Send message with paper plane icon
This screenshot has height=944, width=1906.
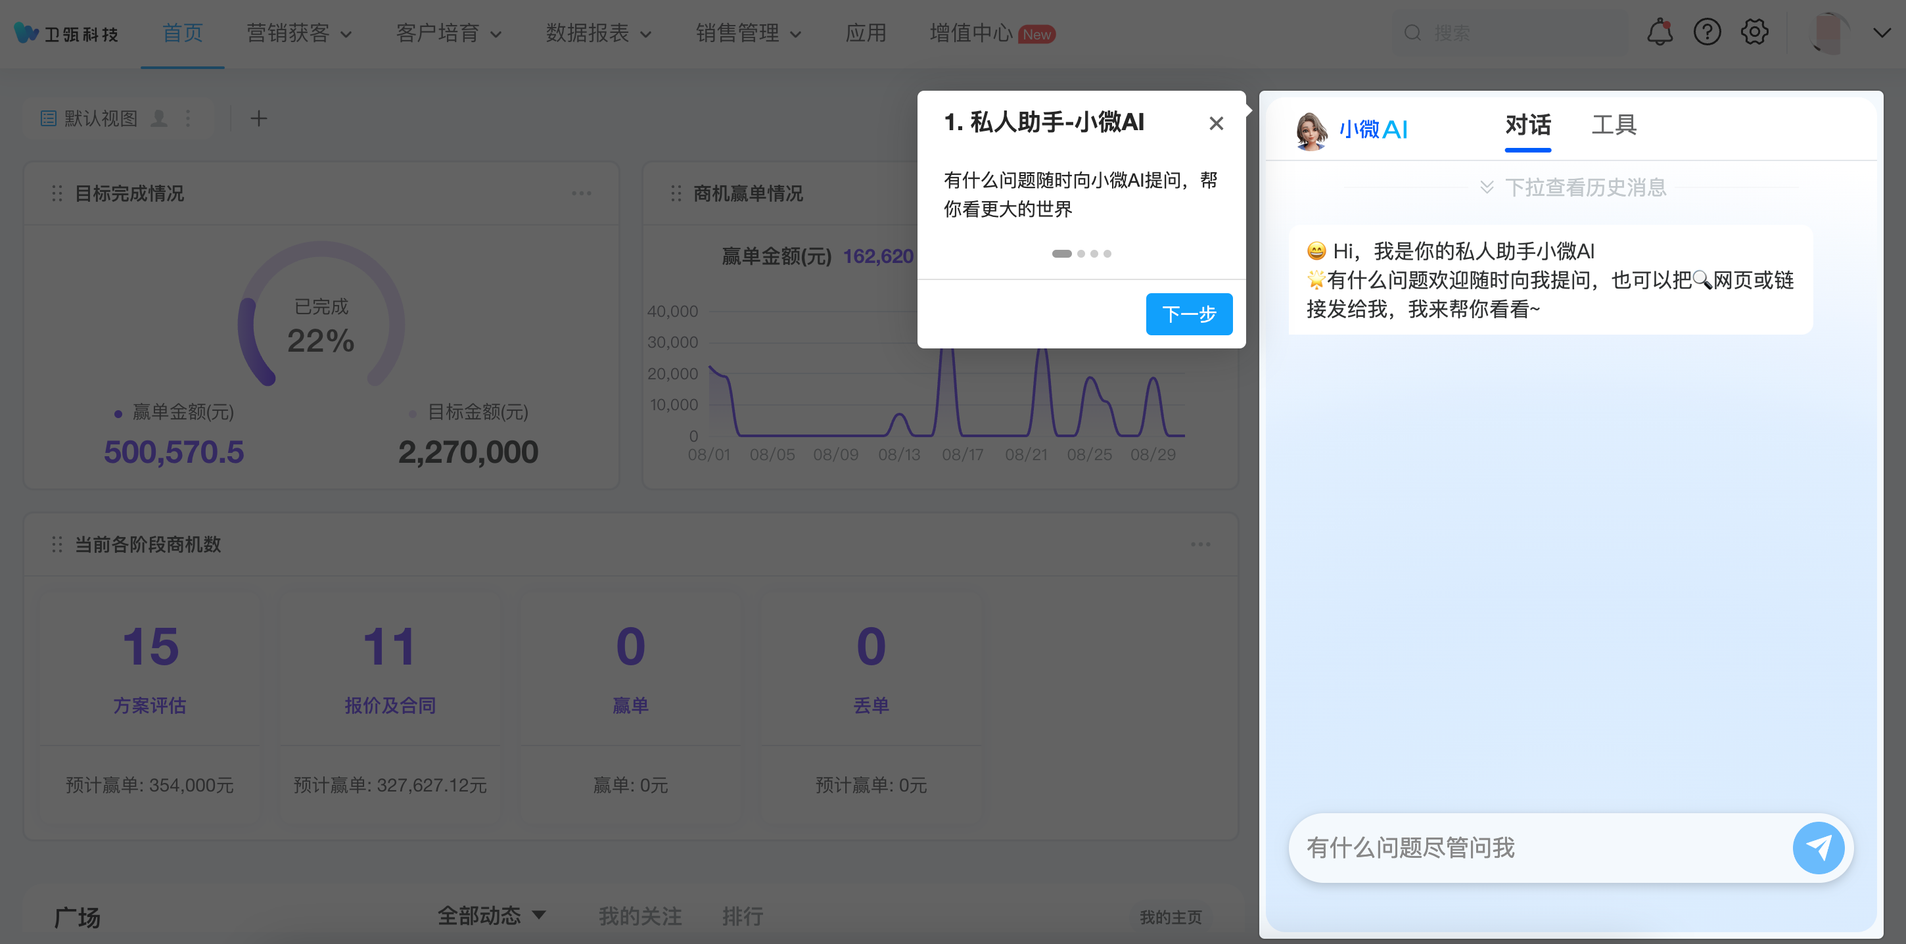1819,848
